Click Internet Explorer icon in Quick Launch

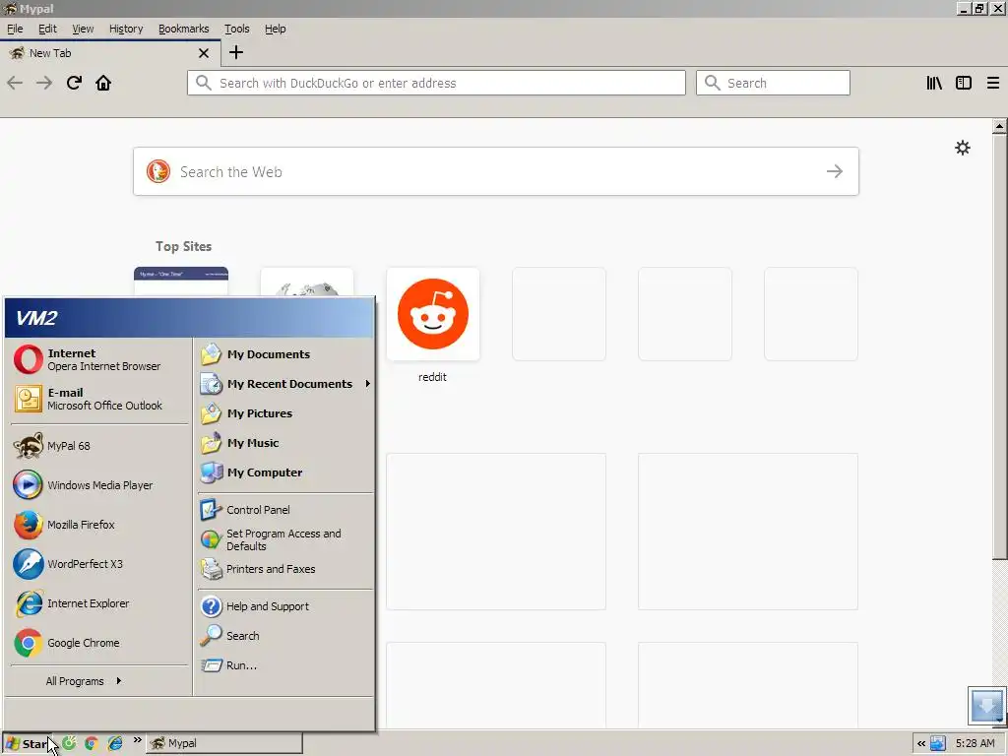pyautogui.click(x=115, y=743)
